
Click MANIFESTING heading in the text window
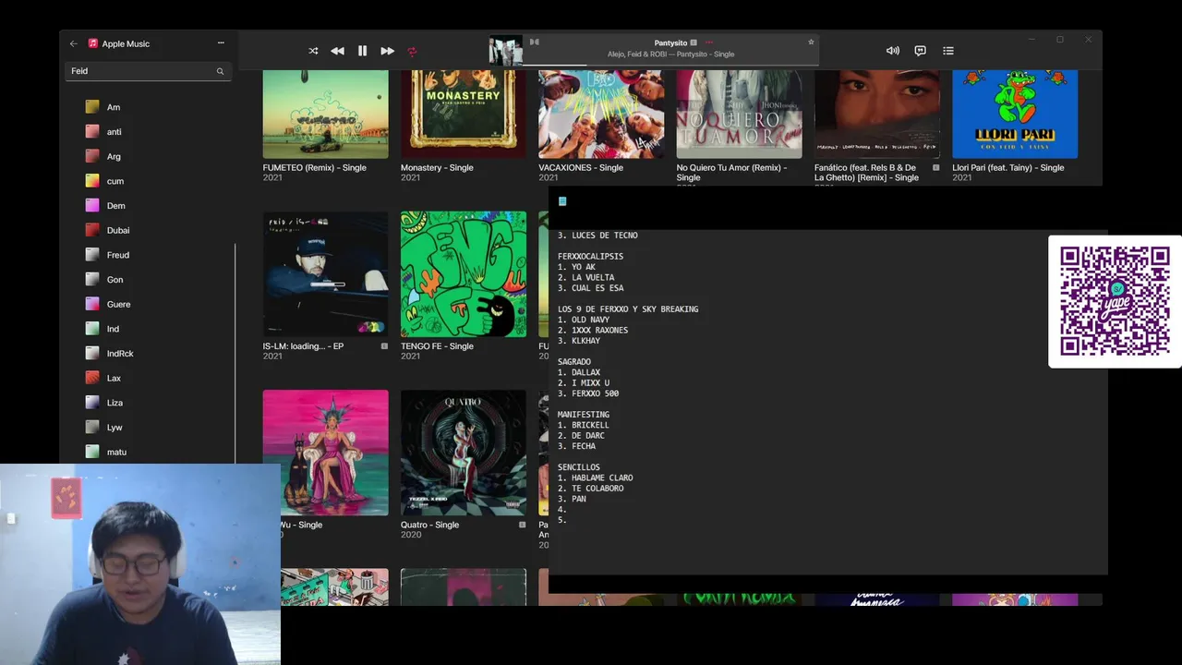(584, 415)
